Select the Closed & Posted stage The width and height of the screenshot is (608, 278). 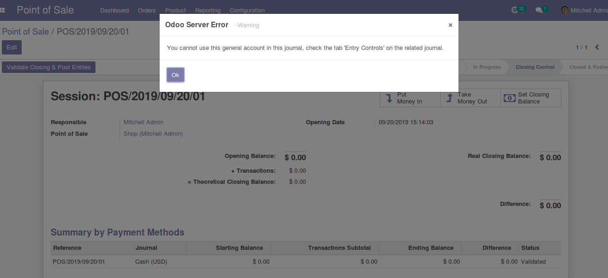(589, 66)
